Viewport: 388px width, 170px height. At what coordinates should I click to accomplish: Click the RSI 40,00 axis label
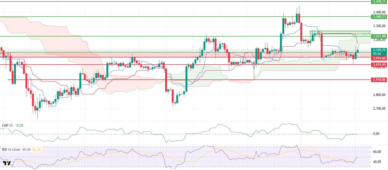click(377, 162)
